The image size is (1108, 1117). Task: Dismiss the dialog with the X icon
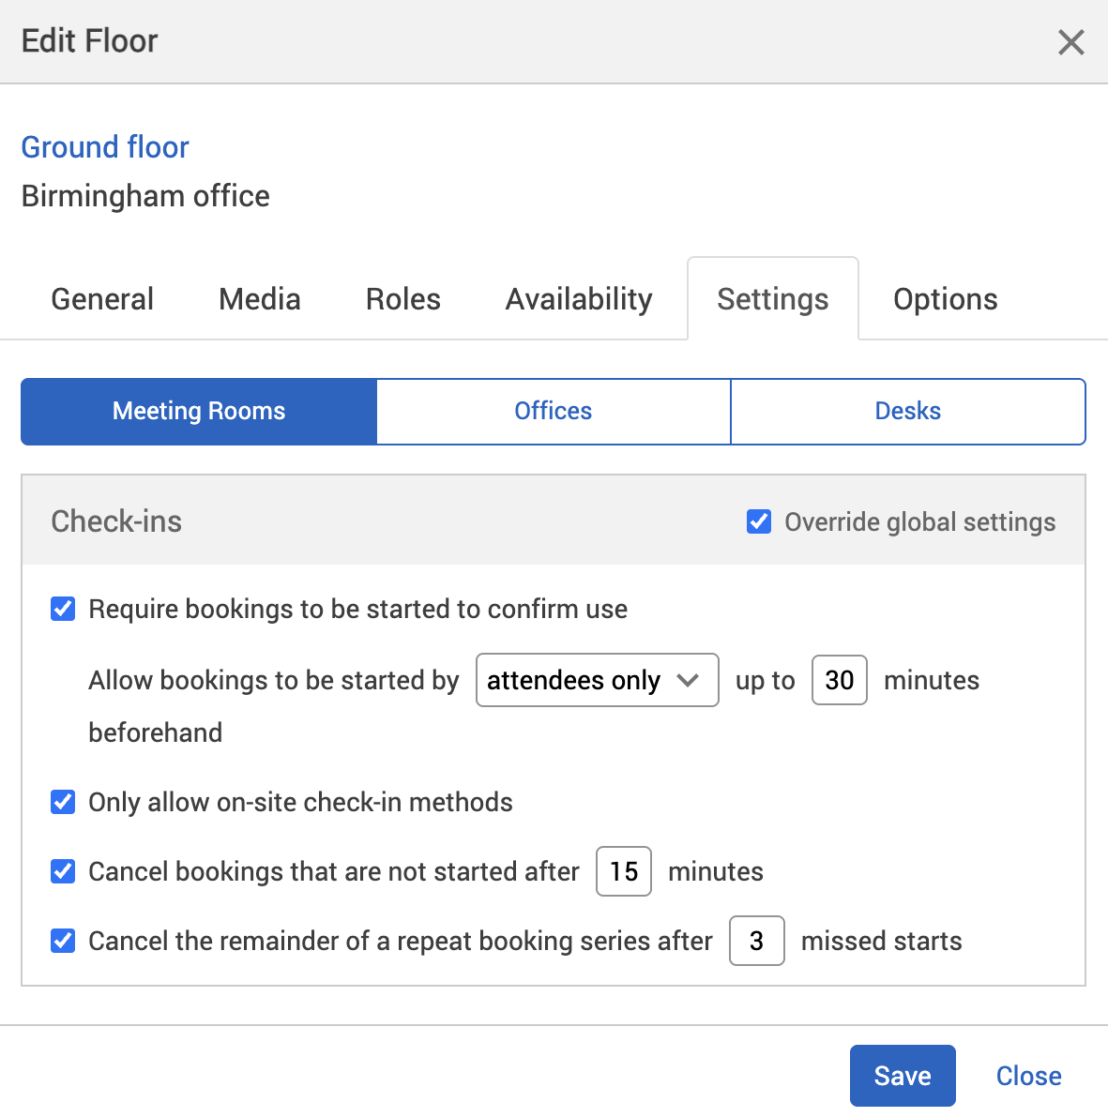1070,42
